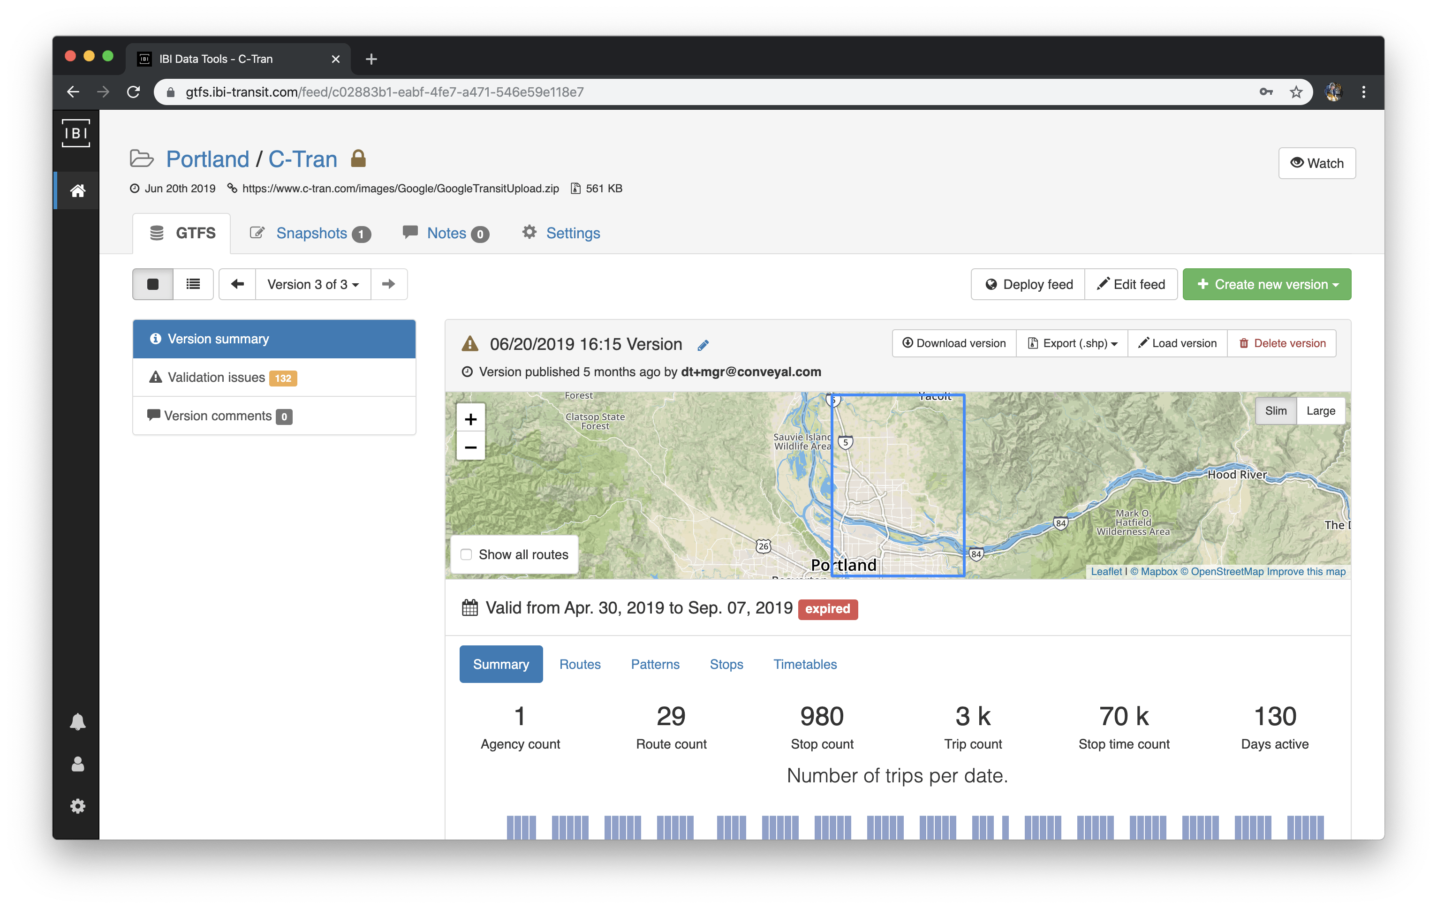Switch to the Snapshots tab
This screenshot has width=1437, height=909.
[311, 234]
